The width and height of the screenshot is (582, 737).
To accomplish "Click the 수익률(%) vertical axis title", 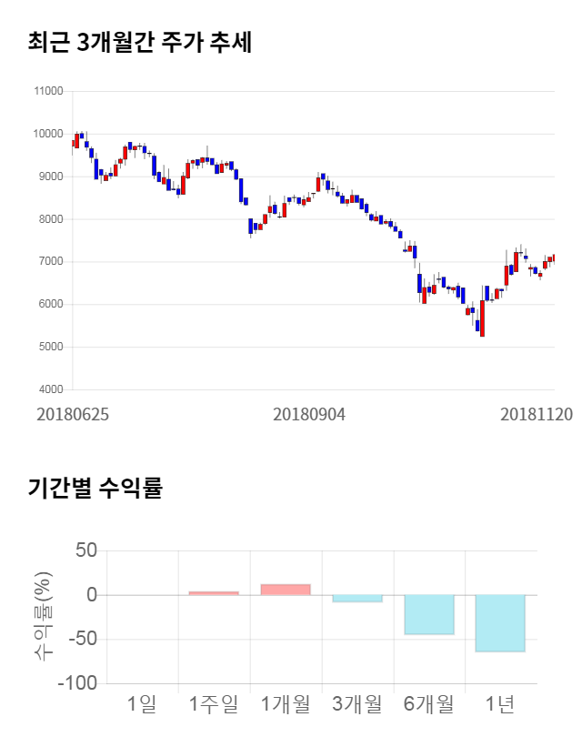I will pyautogui.click(x=43, y=616).
